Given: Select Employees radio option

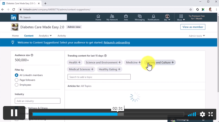Looking at the screenshot, I should 17,85.
